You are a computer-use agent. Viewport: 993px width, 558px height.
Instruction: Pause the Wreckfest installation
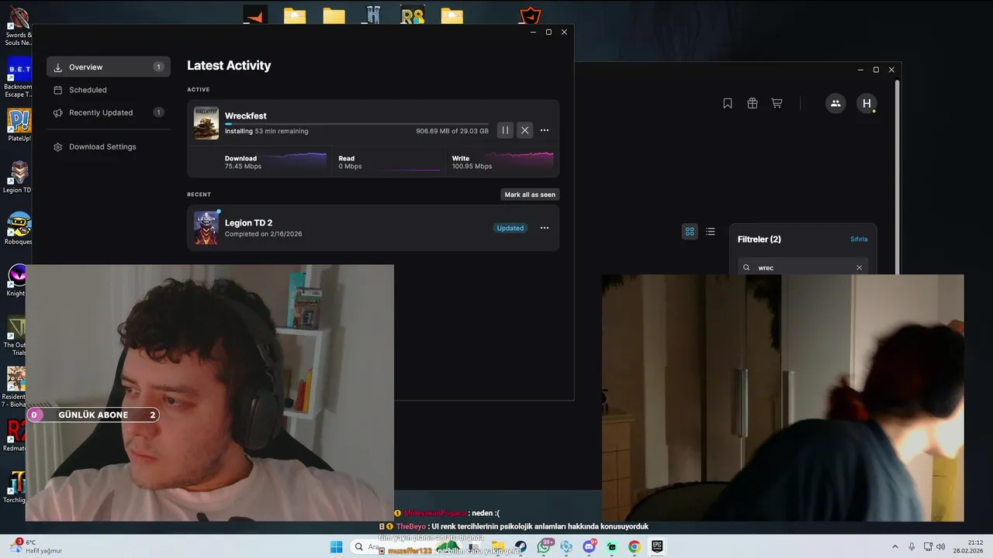click(x=505, y=130)
